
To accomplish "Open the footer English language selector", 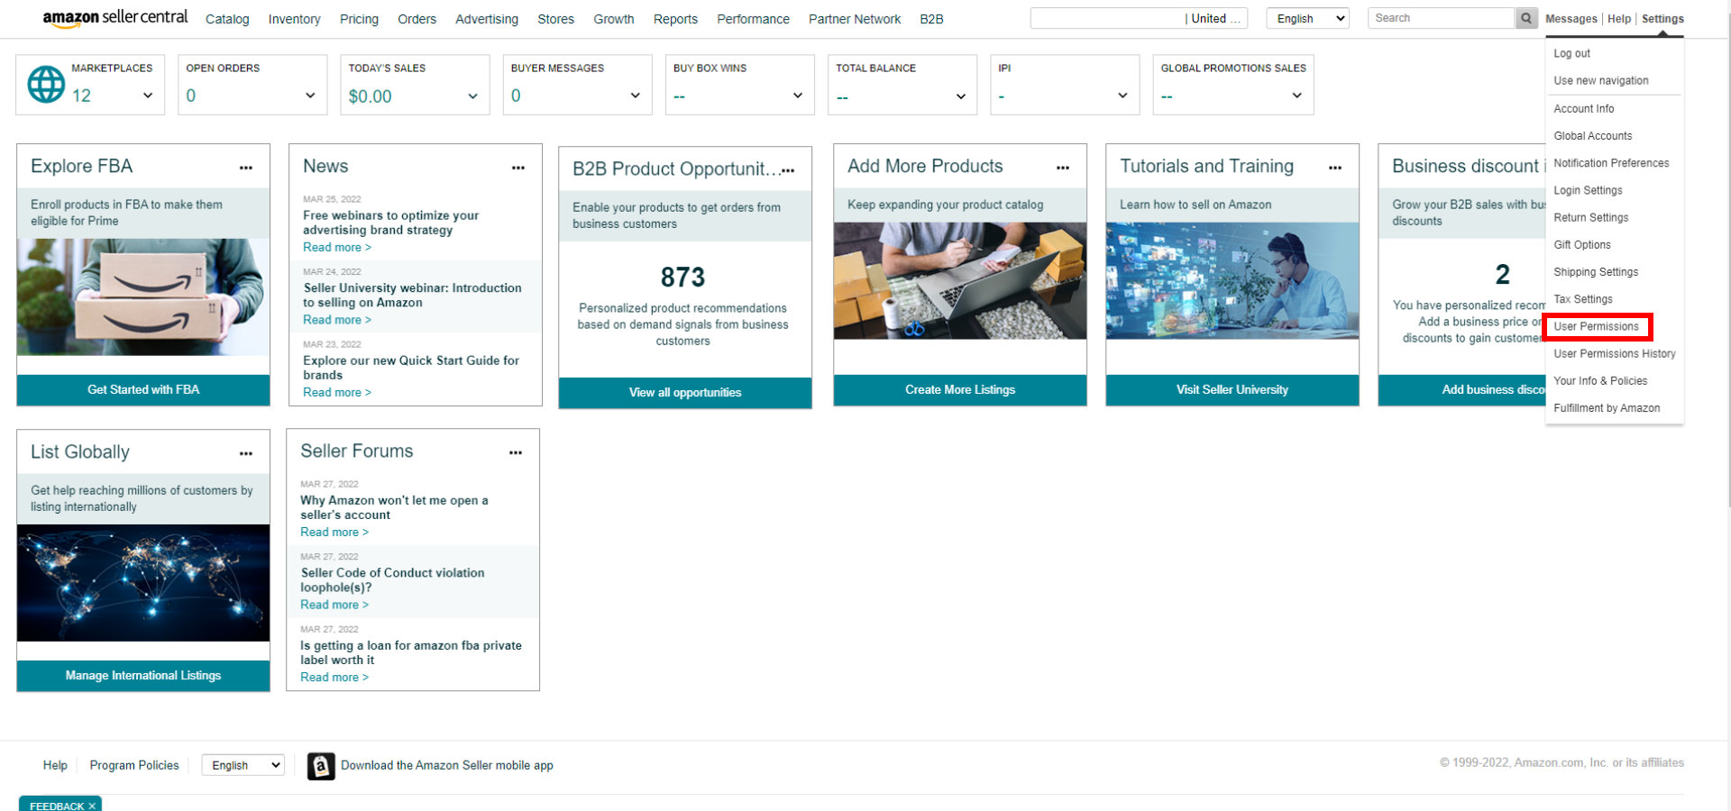I will [243, 765].
